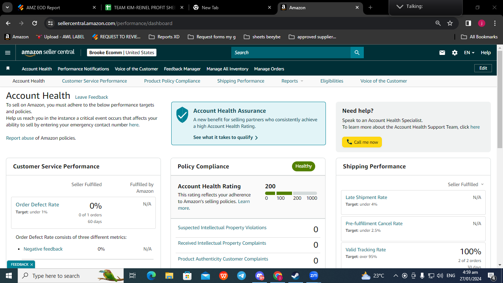503x283 pixels.
Task: Open Feedback Manager in the top menu
Action: pyautogui.click(x=182, y=69)
